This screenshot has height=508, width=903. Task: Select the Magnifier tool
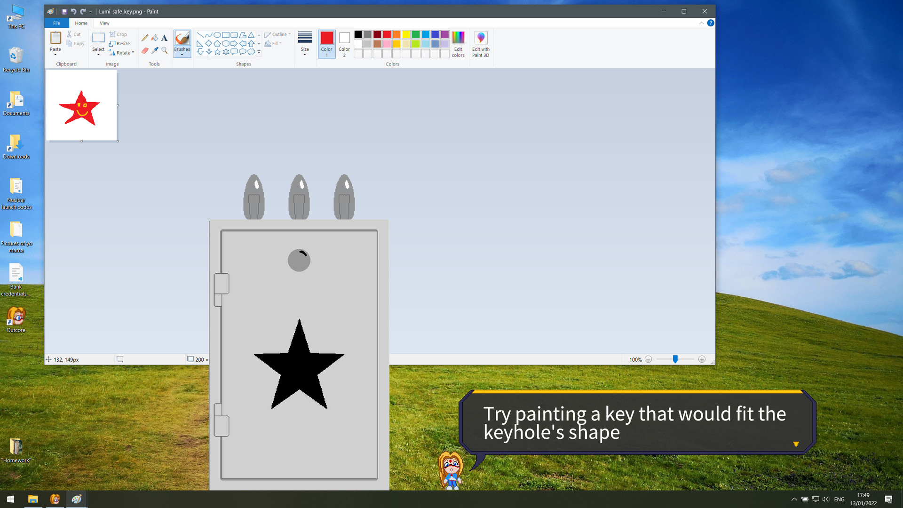pyautogui.click(x=164, y=50)
